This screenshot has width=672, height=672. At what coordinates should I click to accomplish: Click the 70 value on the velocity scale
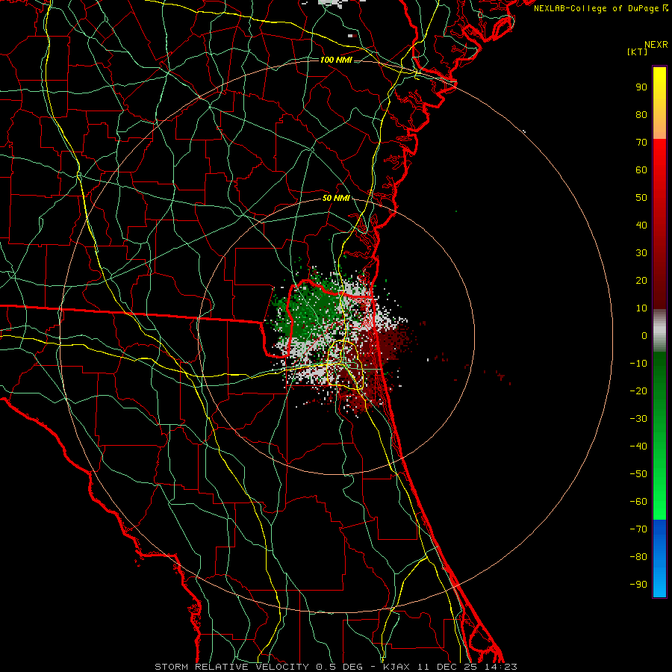(x=641, y=143)
